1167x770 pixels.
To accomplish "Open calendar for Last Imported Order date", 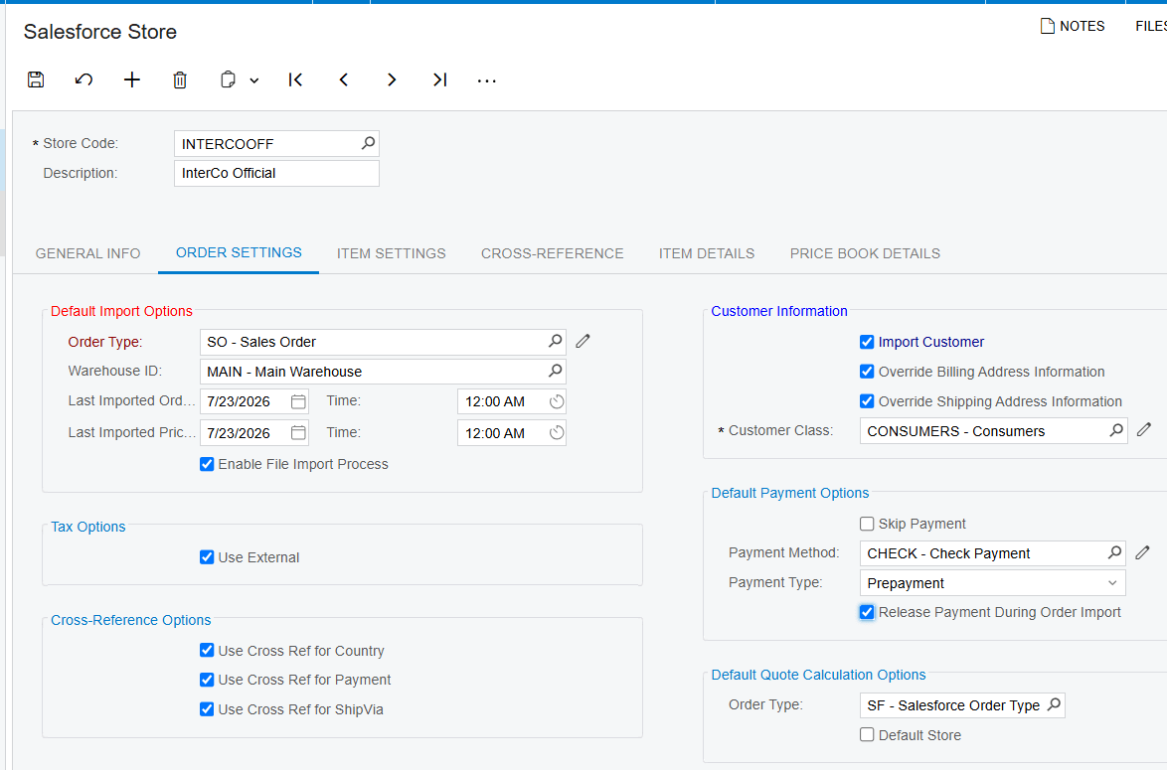I will click(298, 401).
